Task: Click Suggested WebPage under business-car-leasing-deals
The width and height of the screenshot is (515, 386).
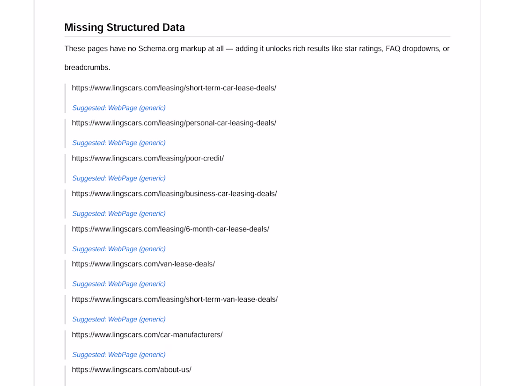Action: pyautogui.click(x=119, y=214)
